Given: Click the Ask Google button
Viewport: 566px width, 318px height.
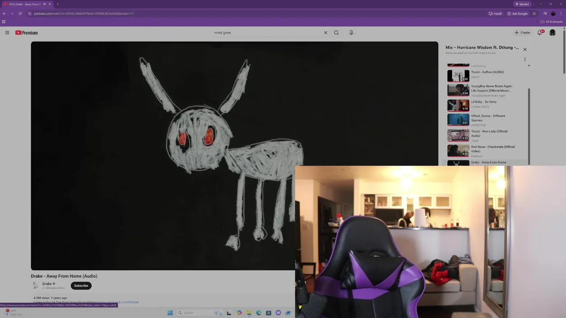Looking at the screenshot, I should [517, 14].
